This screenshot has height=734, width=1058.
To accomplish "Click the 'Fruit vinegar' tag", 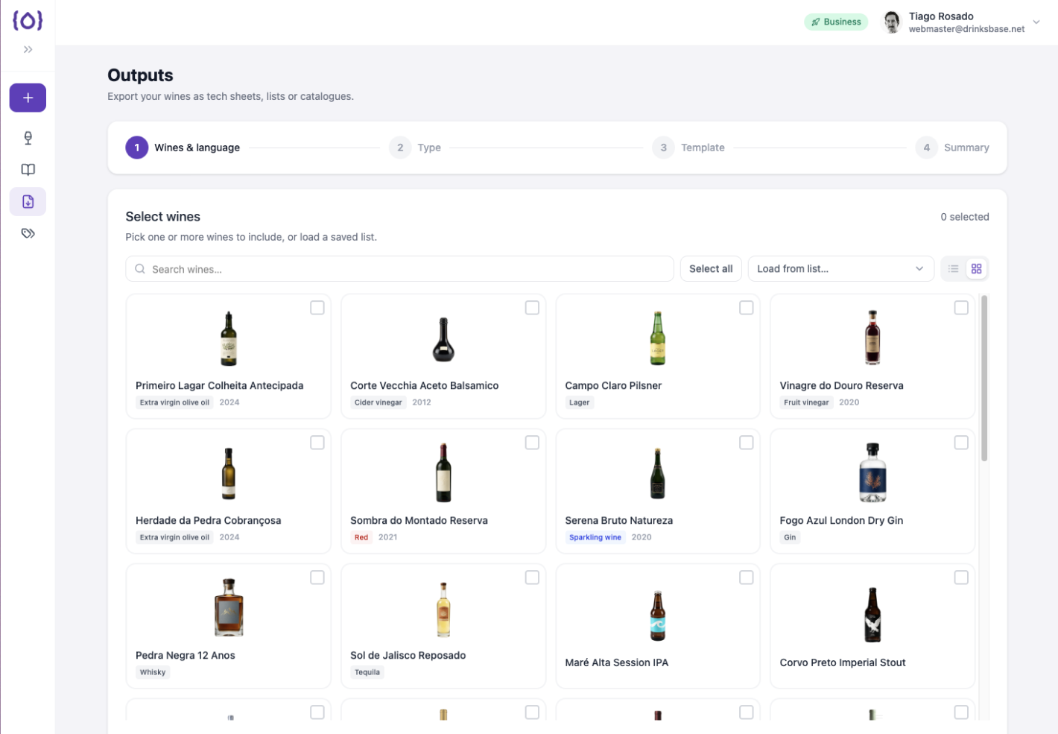I will (806, 402).
